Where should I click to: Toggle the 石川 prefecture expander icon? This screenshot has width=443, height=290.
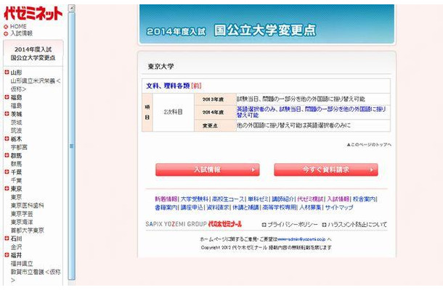point(7,239)
